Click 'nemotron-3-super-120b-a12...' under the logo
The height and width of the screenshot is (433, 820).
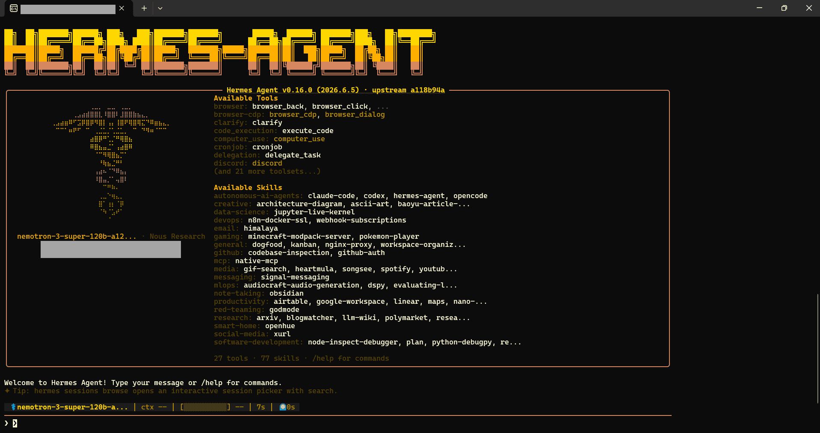pyautogui.click(x=77, y=236)
